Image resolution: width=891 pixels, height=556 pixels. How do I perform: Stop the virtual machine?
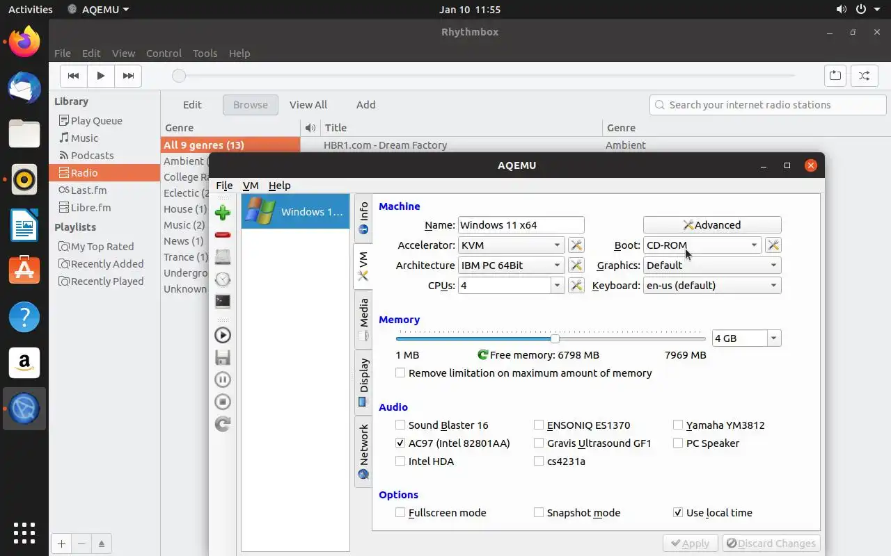[223, 402]
